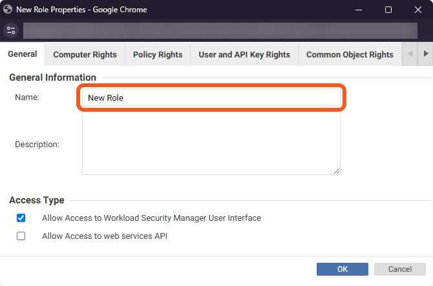Viewport: 433px width, 286px height.
Task: Focus the Description text area
Action: click(x=211, y=145)
